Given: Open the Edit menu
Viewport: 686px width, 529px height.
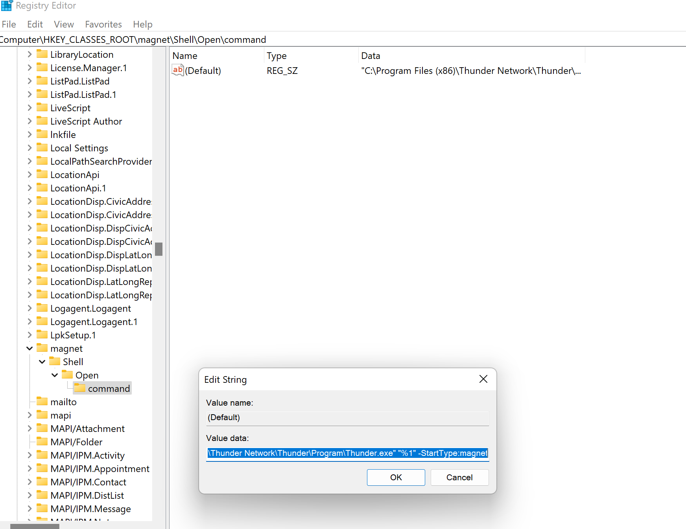Looking at the screenshot, I should click(x=35, y=24).
